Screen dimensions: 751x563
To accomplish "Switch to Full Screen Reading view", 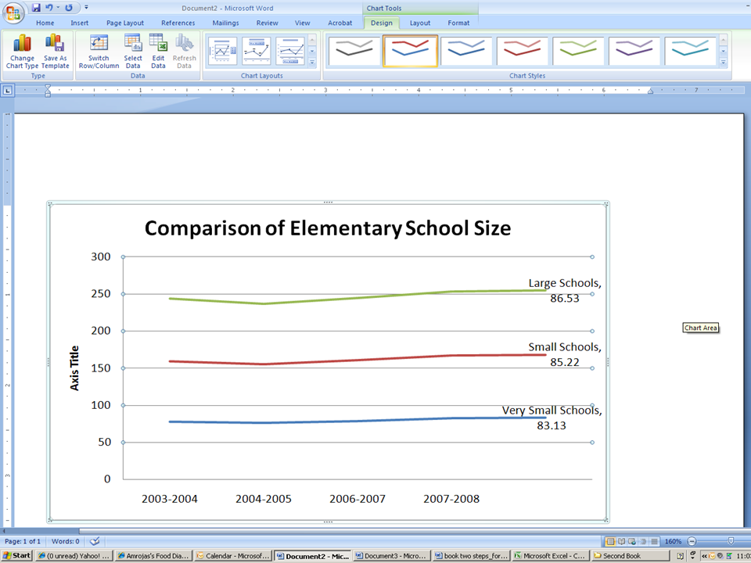I will [621, 541].
